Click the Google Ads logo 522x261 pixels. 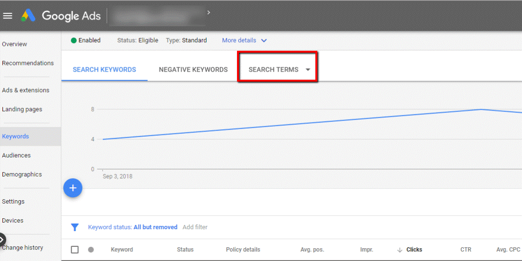tap(28, 16)
